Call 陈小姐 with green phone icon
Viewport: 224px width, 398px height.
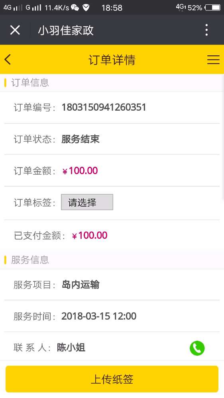(x=197, y=348)
